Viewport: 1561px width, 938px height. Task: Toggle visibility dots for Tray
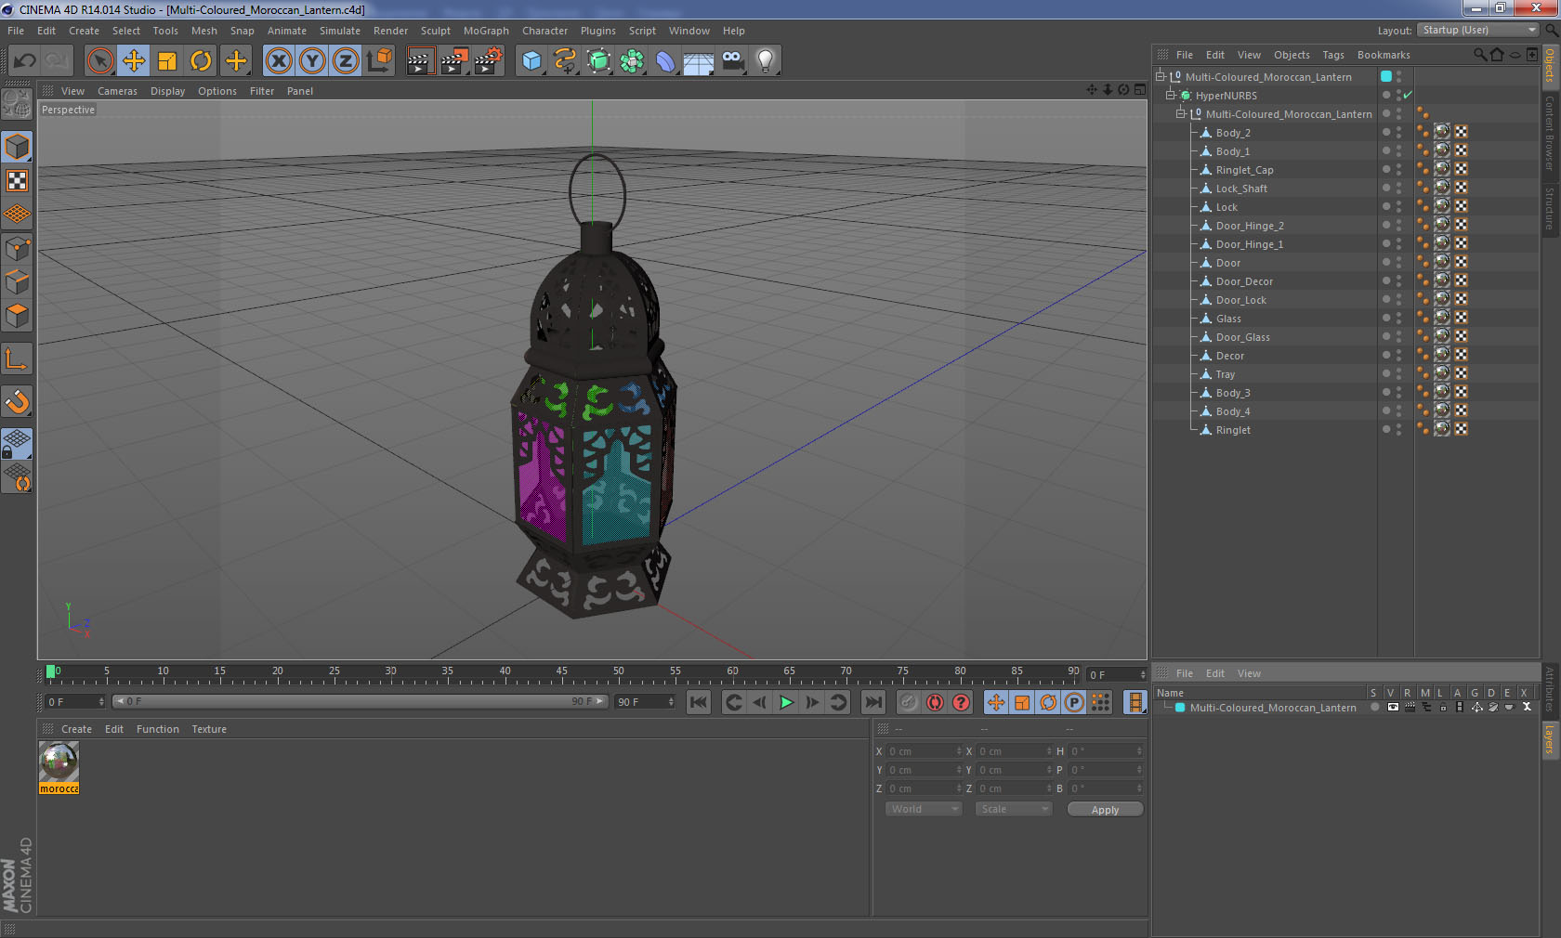coord(1398,374)
